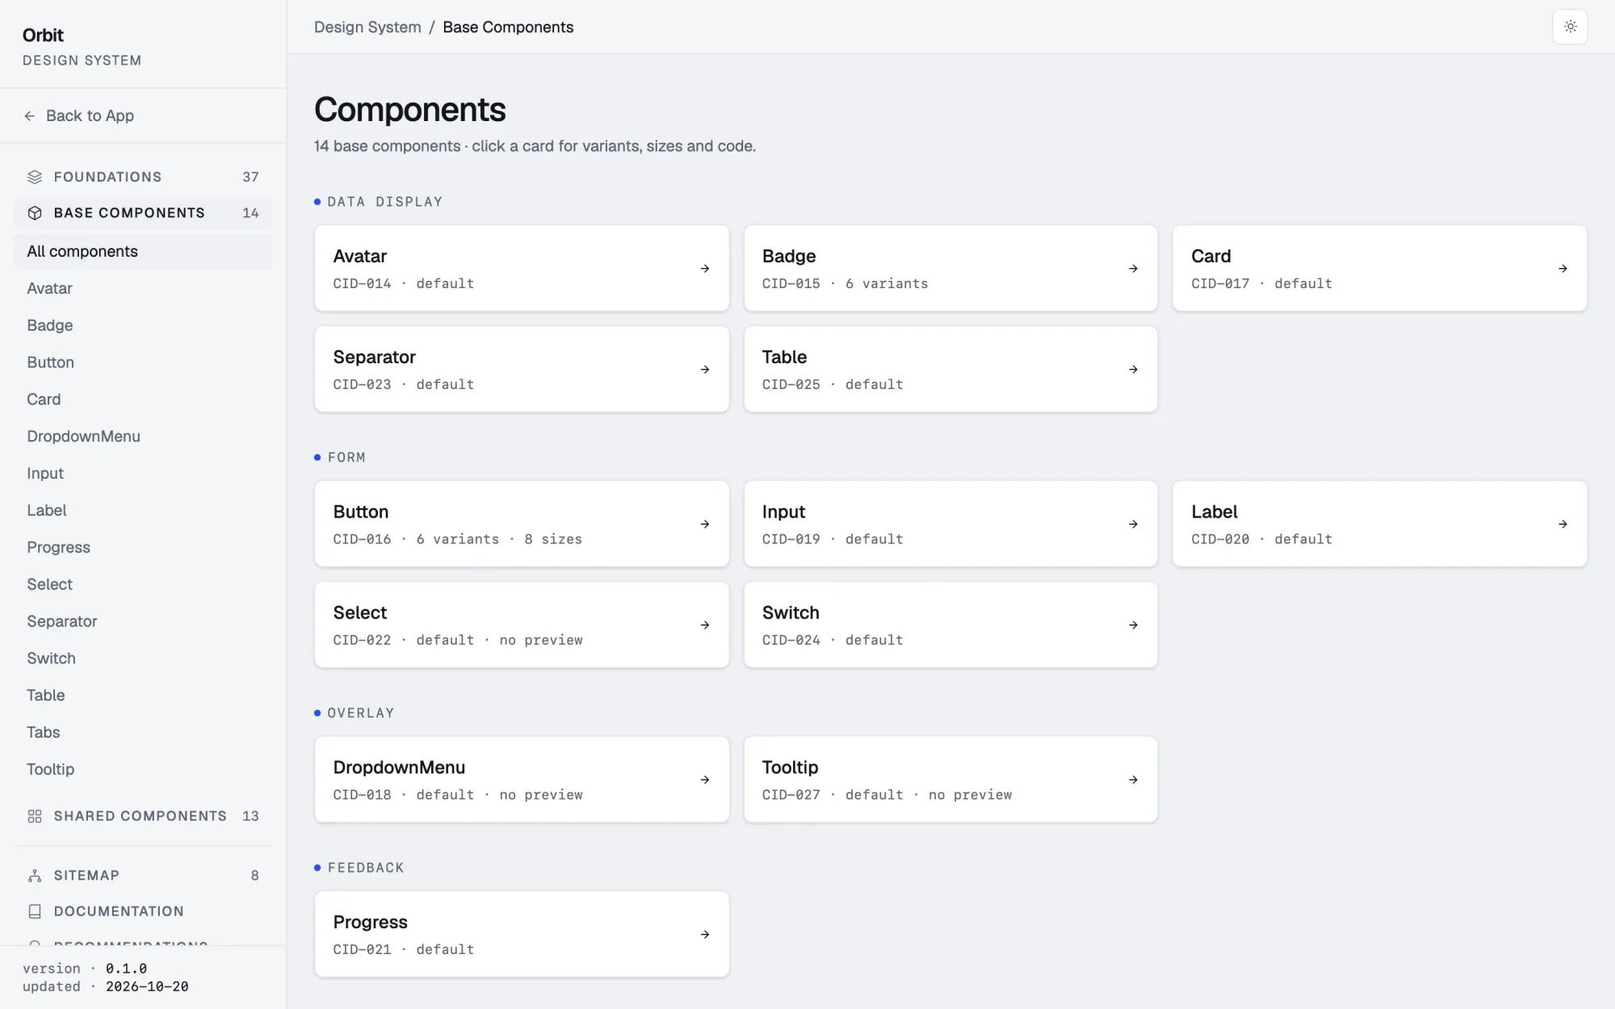
Task: Click the DATA DISPLAY section heading
Action: (385, 202)
